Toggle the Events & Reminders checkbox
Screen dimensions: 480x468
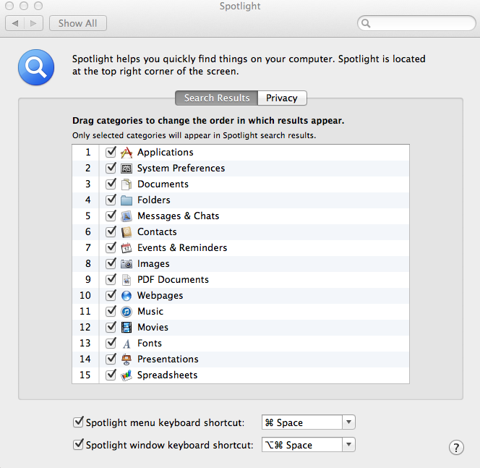[x=111, y=247]
